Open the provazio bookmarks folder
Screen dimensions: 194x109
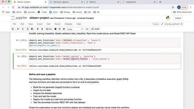[x=29, y=12]
